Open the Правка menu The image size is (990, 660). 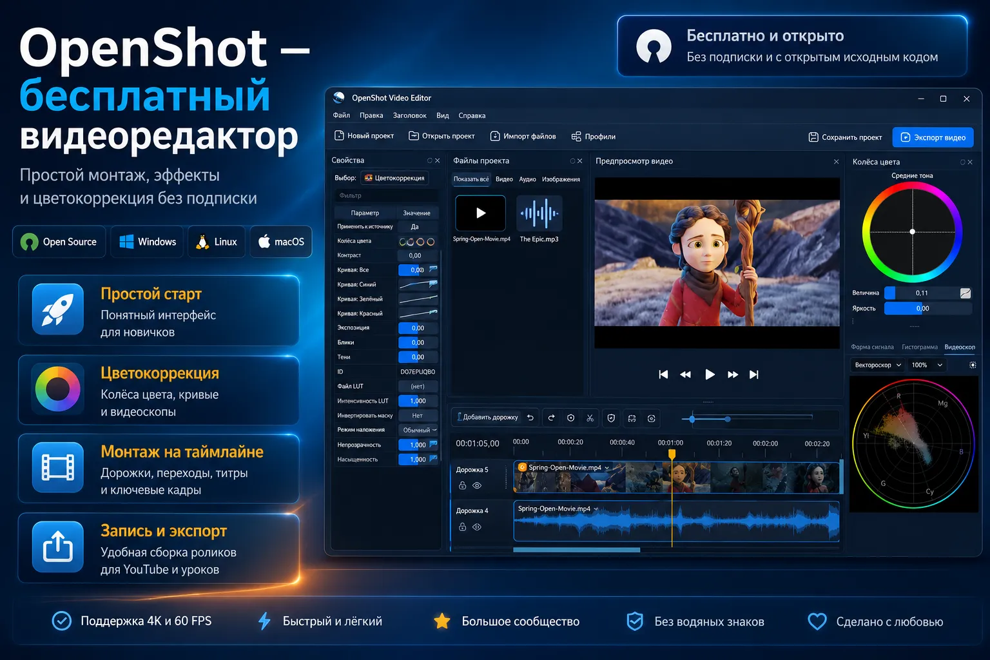click(x=371, y=115)
